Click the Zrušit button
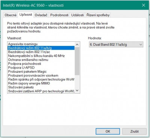150x138 pixels. 134,131
